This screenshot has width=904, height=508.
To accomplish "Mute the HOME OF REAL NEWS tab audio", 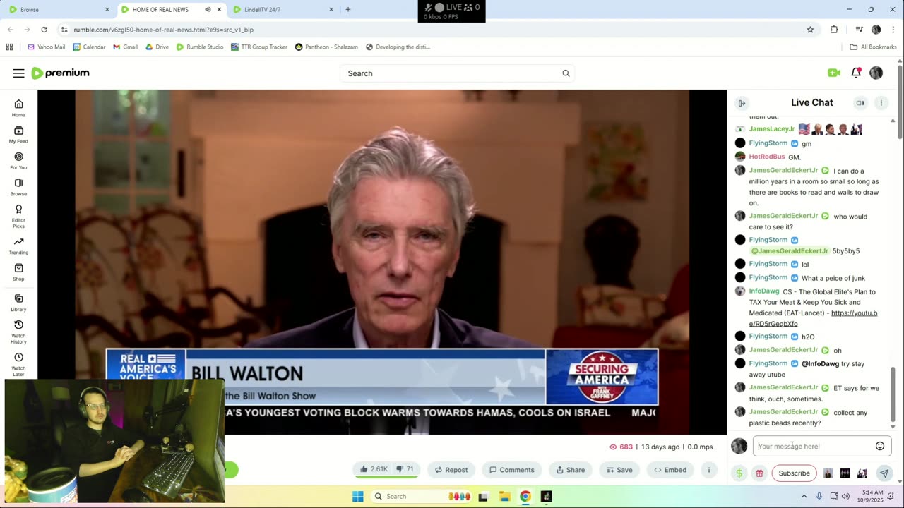I will coord(208,10).
